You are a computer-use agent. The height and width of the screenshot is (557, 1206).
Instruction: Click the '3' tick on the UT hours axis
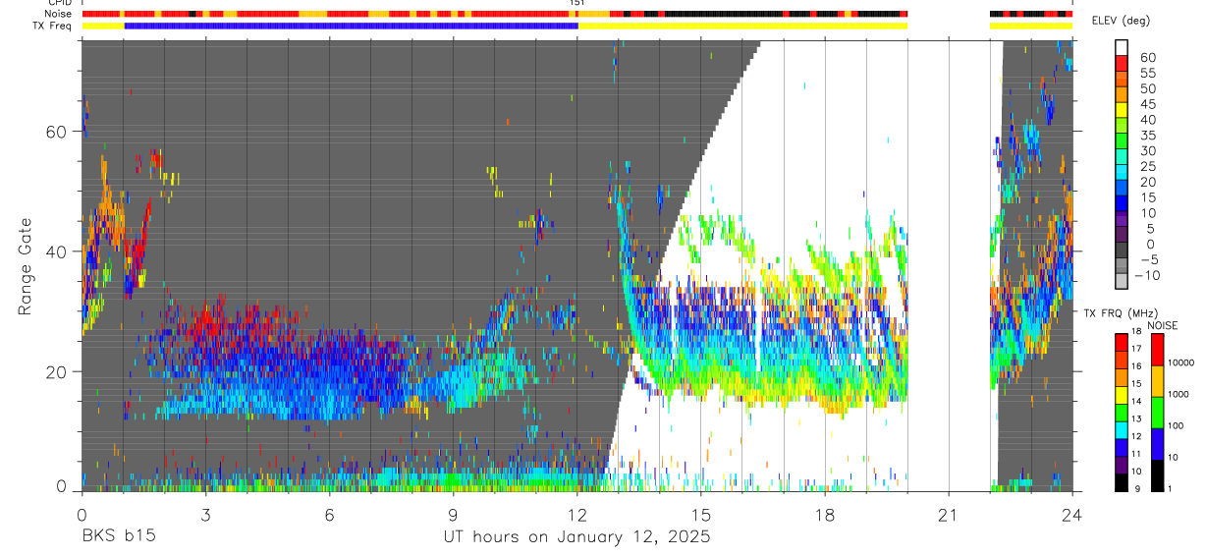pyautogui.click(x=205, y=514)
